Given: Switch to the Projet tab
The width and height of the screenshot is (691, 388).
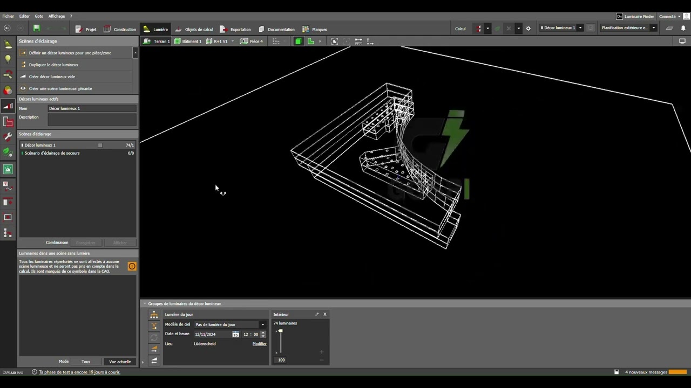Looking at the screenshot, I should 86,29.
